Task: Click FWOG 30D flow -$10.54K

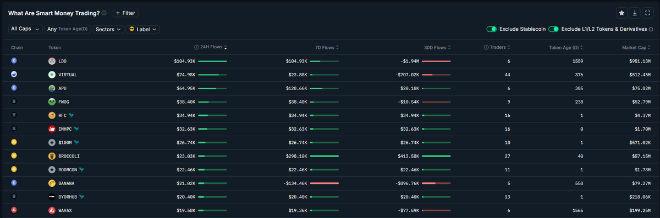Action: pyautogui.click(x=408, y=102)
